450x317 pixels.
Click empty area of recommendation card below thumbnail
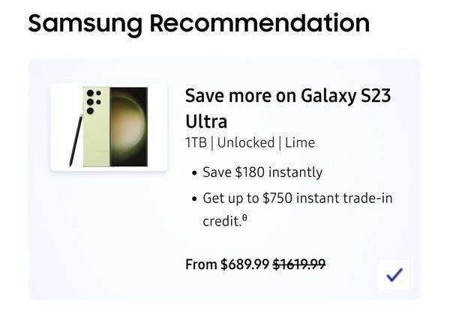point(109,235)
